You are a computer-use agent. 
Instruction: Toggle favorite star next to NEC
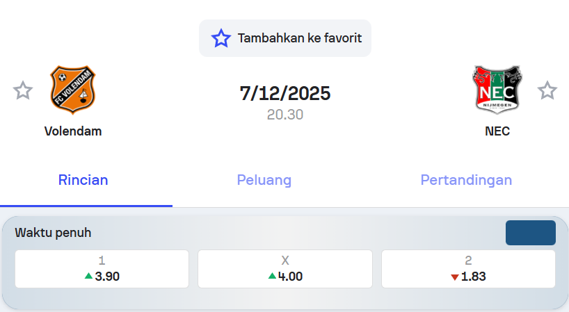tap(547, 90)
